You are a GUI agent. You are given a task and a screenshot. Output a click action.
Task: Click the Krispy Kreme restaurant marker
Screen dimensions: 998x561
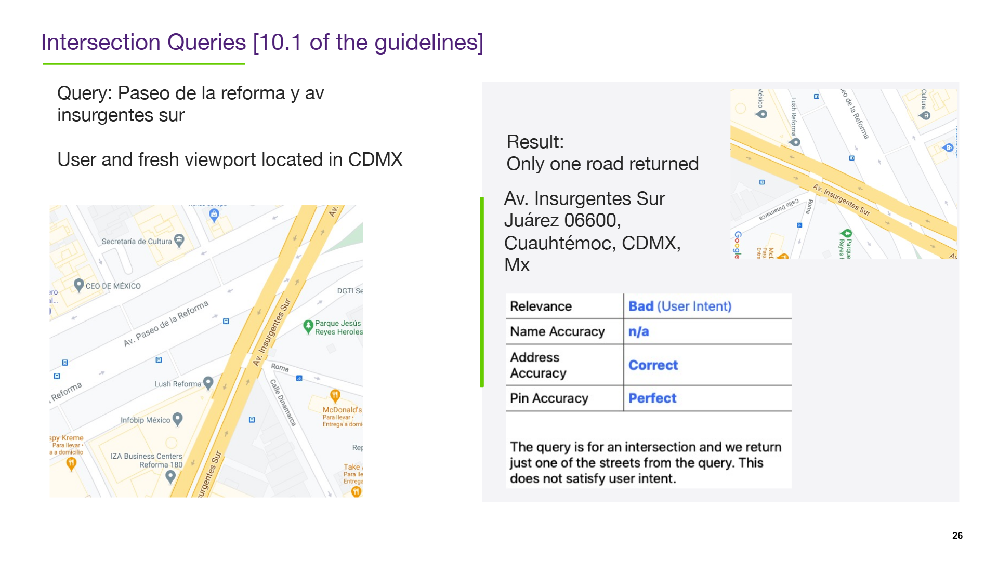(x=71, y=464)
